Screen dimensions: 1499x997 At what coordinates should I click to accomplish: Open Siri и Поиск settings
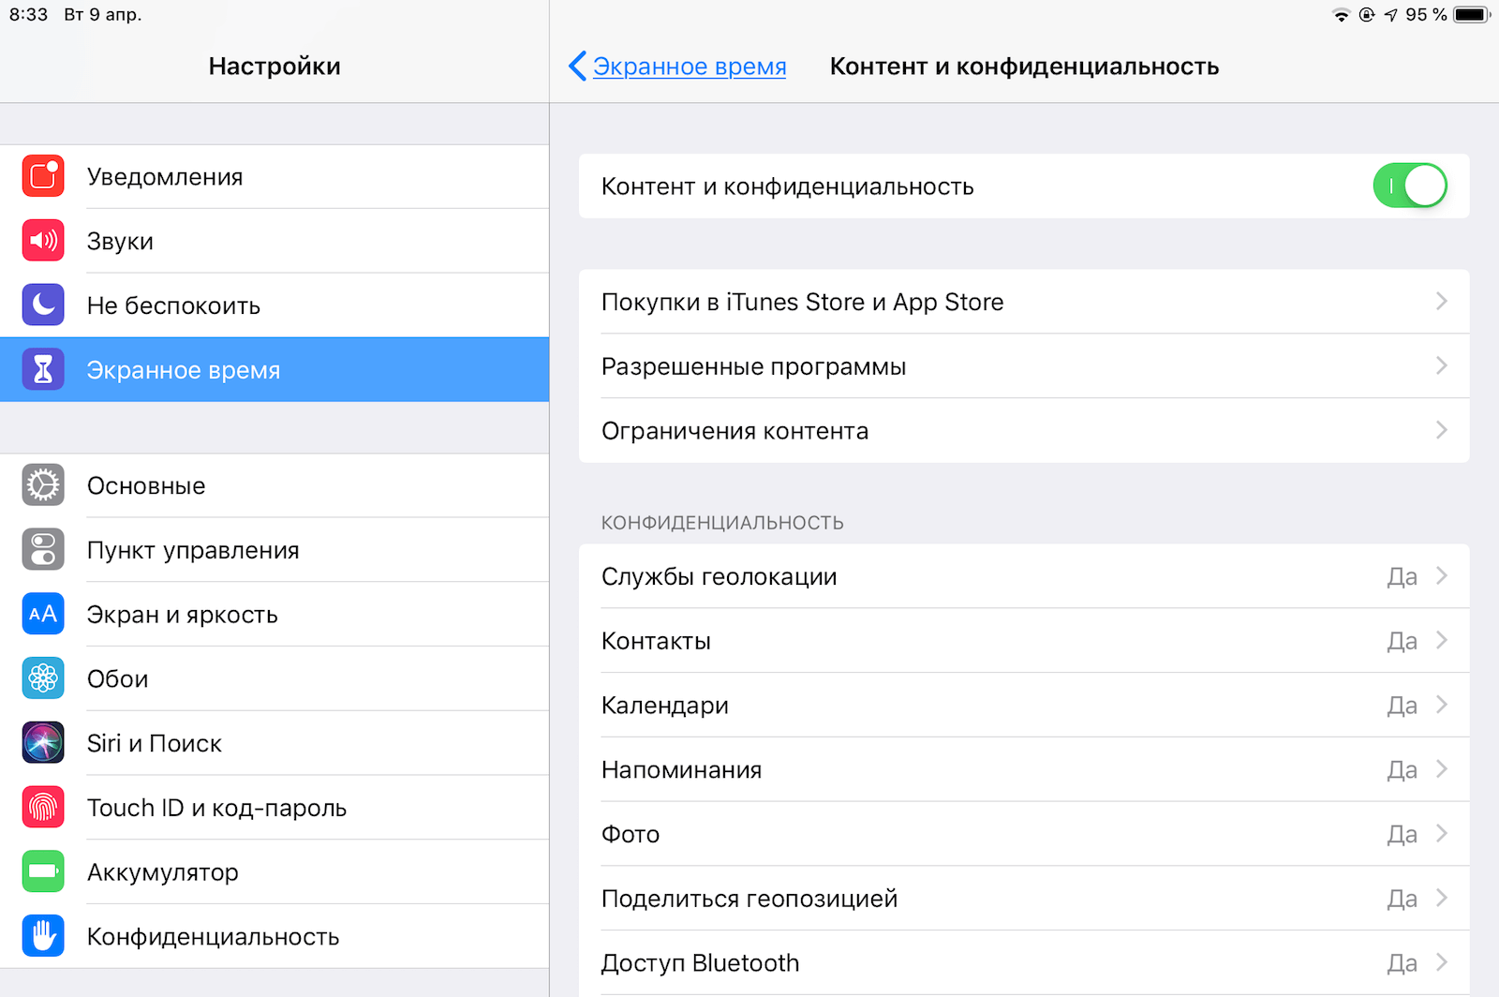tap(275, 743)
